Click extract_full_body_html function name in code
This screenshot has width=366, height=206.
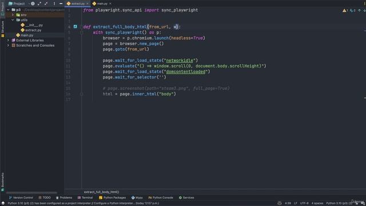tap(120, 27)
